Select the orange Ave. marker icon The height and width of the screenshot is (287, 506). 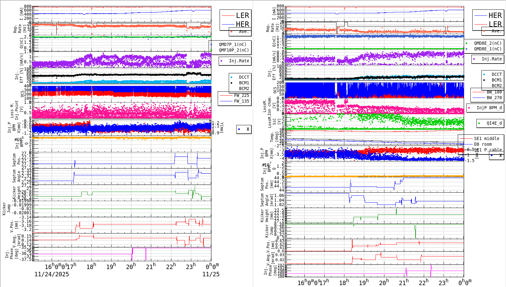pyautogui.click(x=231, y=31)
